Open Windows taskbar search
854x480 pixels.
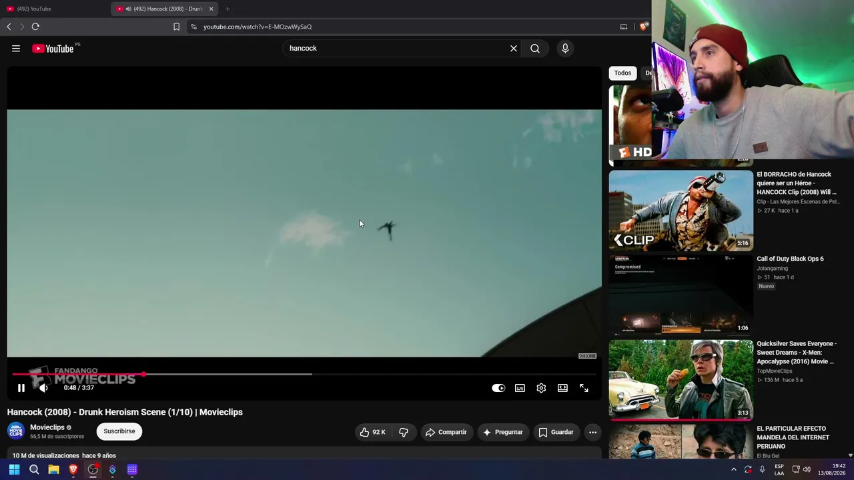[34, 469]
